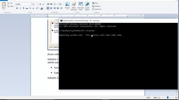This screenshot has width=179, height=100.
Task: Click the "(from: mik" line in the document
Action: [x=53, y=54]
